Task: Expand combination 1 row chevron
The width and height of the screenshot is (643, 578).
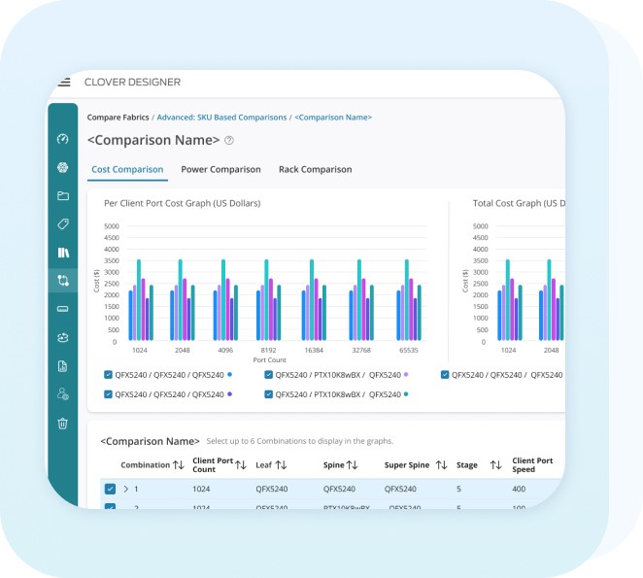Action: coord(126,489)
